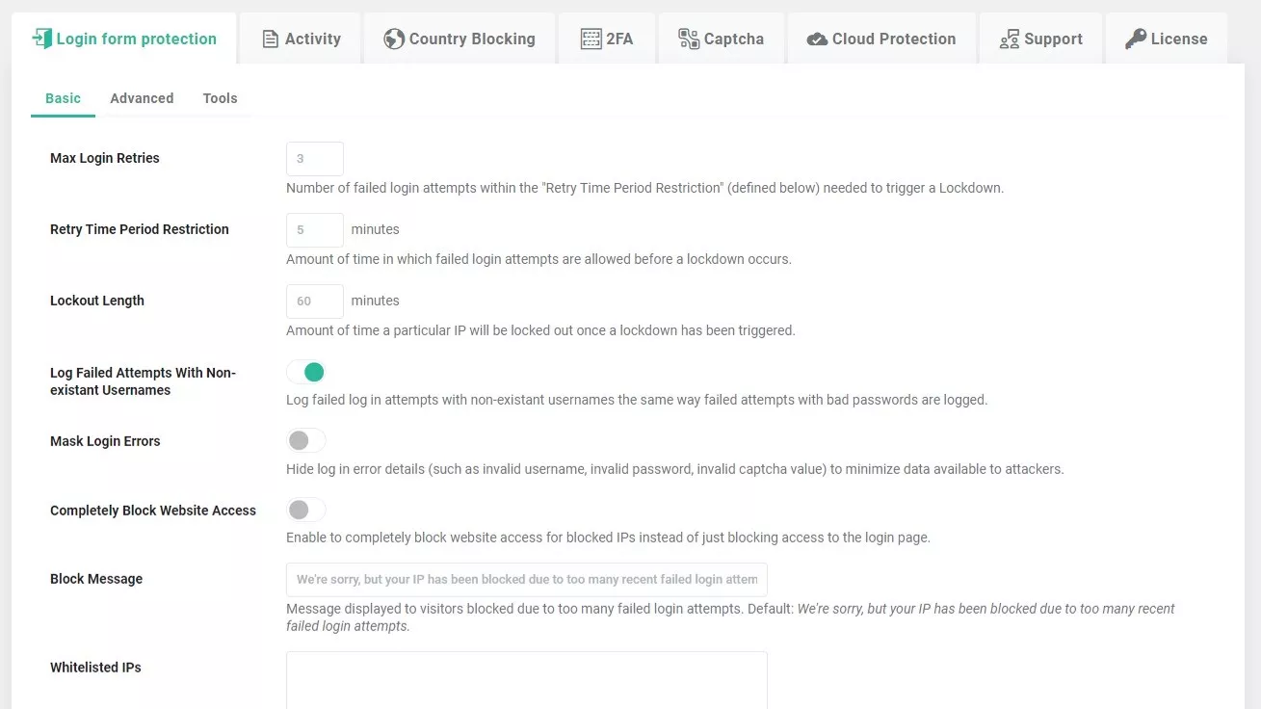Click the 2FA keypad icon

pos(591,39)
